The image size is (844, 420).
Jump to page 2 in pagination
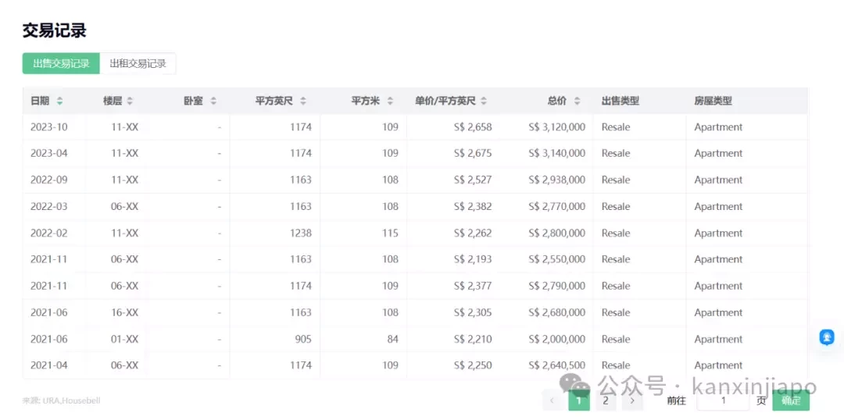606,400
